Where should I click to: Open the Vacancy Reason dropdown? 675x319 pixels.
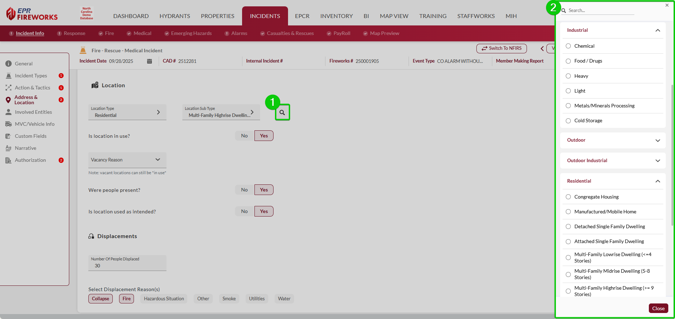coord(127,160)
